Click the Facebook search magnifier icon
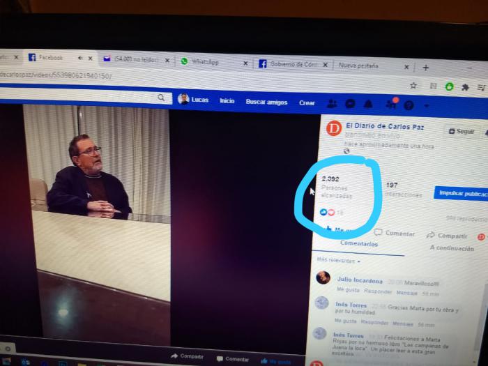The width and height of the screenshot is (488, 366). coord(161,98)
